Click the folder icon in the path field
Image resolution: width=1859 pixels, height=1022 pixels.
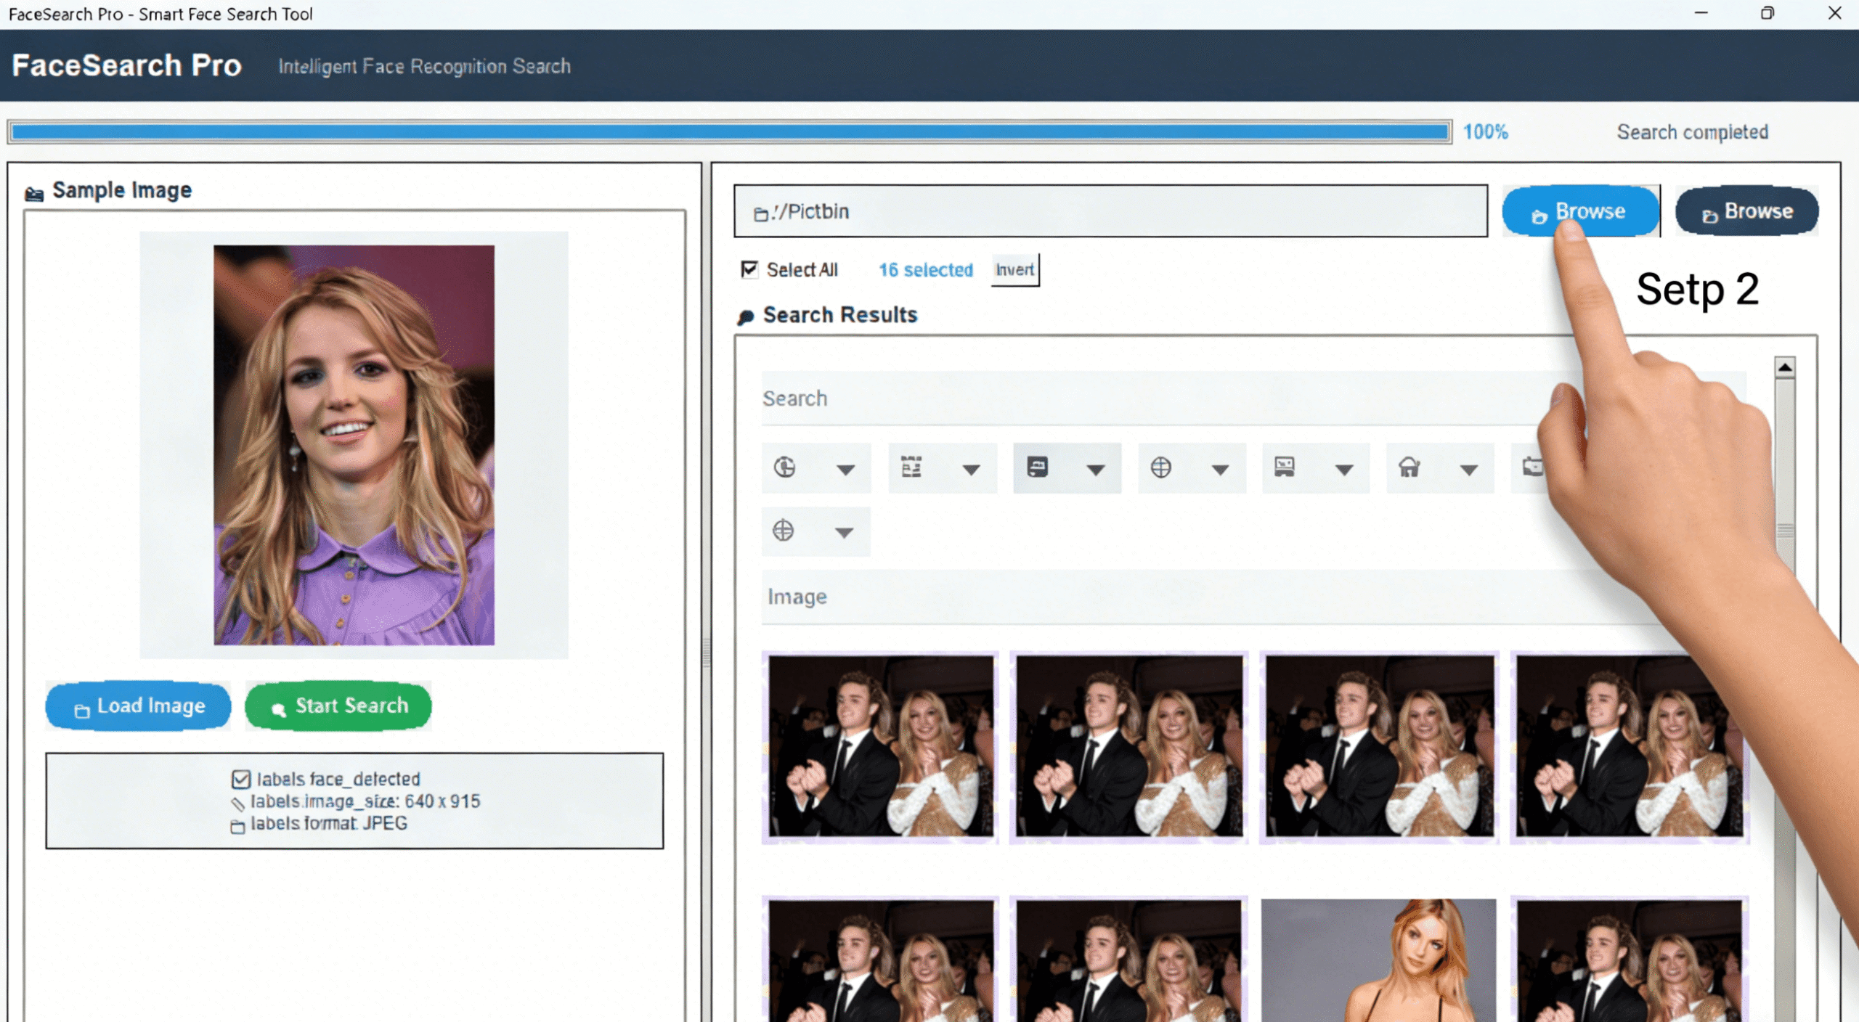(x=760, y=213)
